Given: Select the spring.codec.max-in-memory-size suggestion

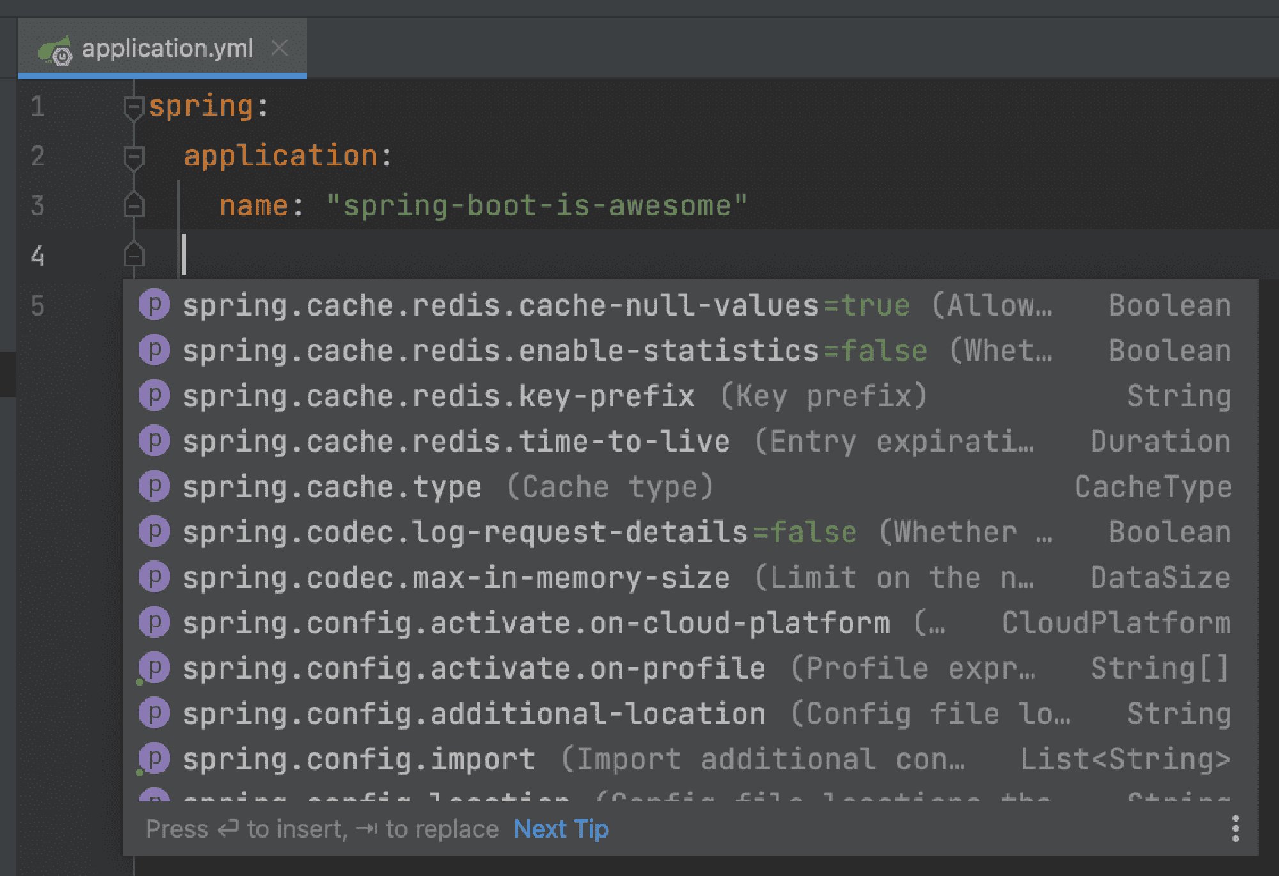Looking at the screenshot, I should 448,577.
